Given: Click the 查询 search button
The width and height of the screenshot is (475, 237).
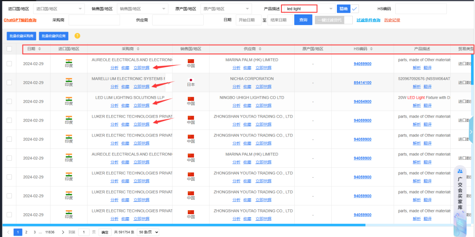Looking at the screenshot, I should point(303,20).
